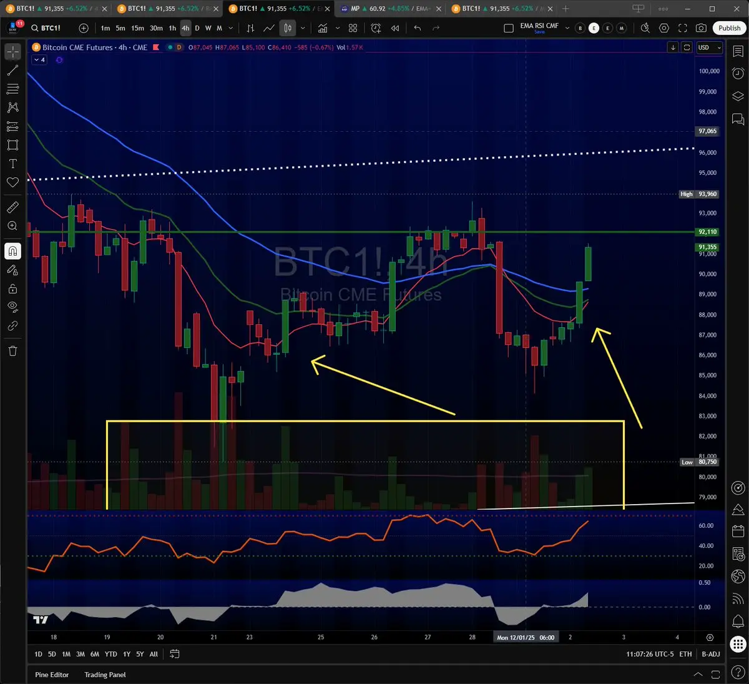Enter fullscreen mode
The height and width of the screenshot is (684, 749).
click(x=683, y=28)
